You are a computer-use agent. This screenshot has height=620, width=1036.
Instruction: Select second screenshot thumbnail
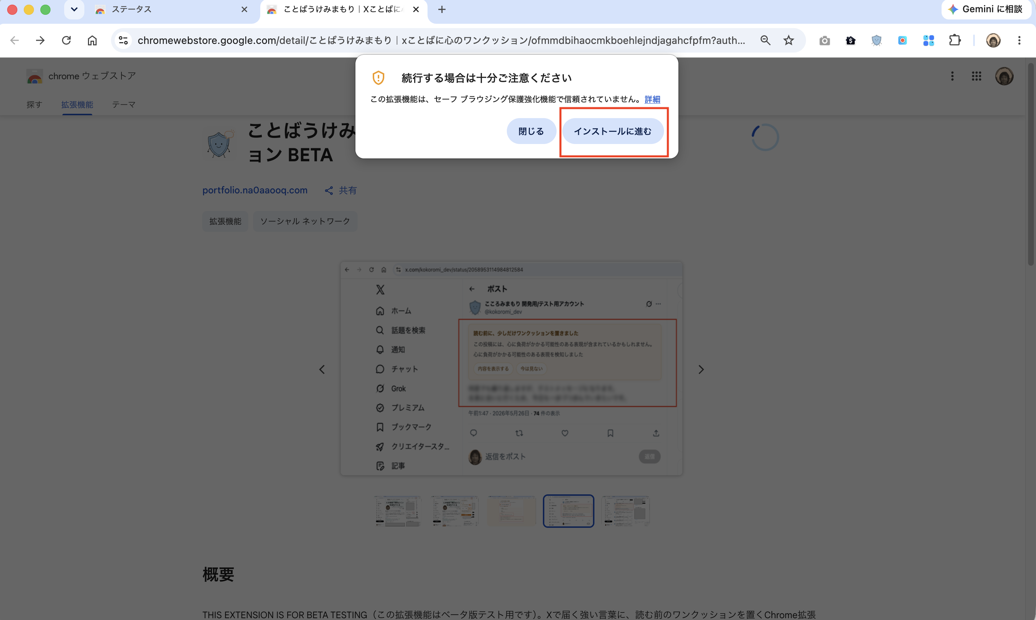455,511
